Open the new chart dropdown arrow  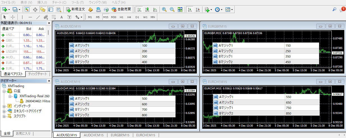click(9, 9)
